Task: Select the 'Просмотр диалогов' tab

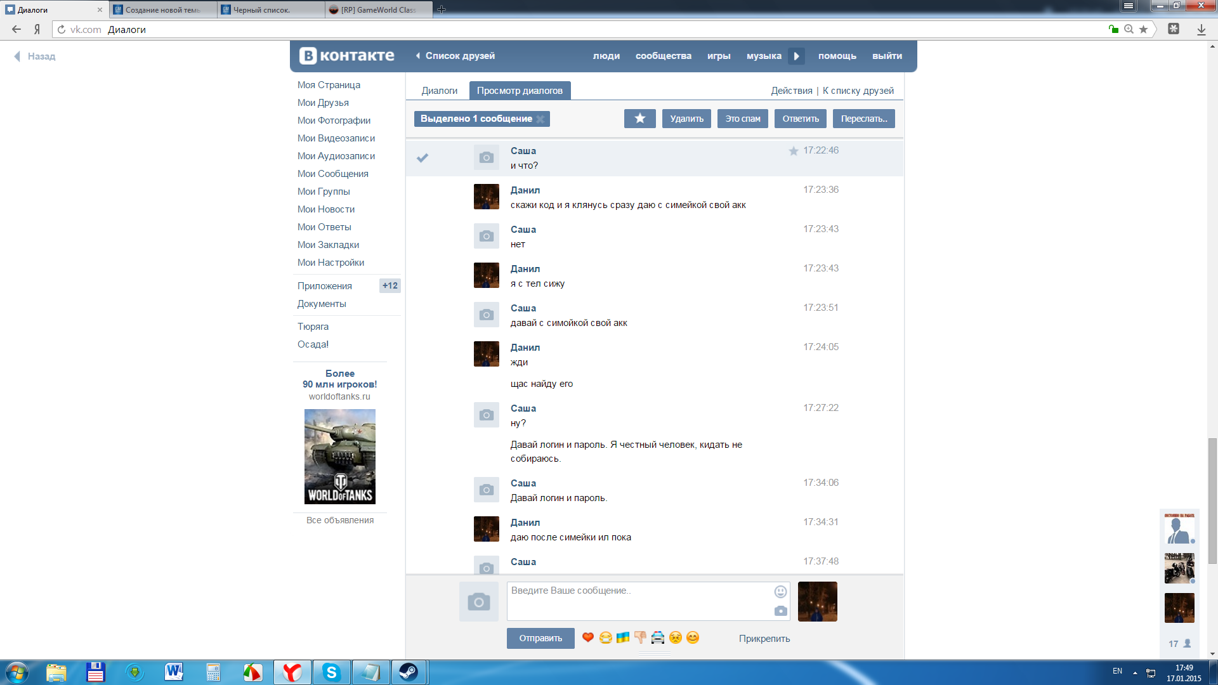Action: coord(520,91)
